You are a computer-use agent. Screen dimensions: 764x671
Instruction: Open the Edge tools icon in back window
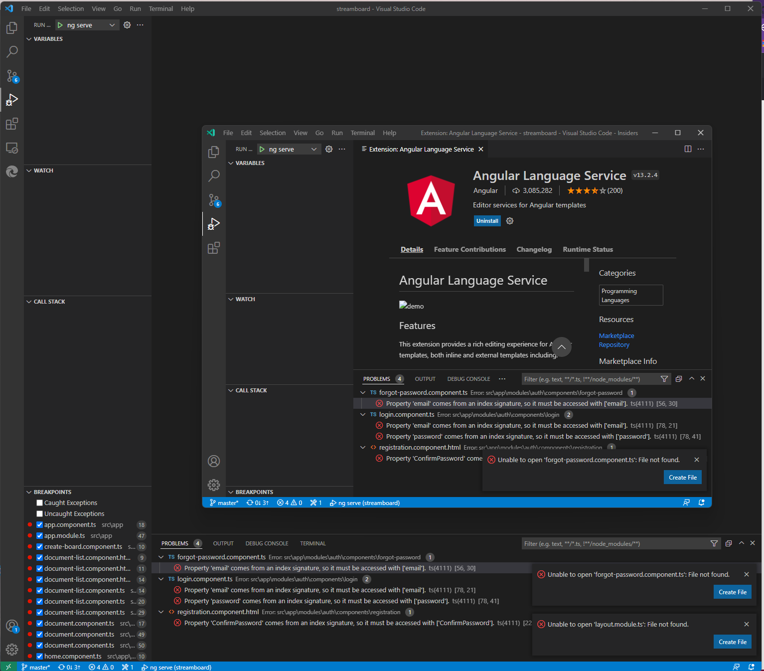(12, 171)
